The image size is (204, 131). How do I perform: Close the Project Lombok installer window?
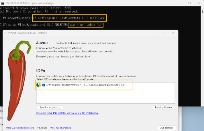(173, 33)
